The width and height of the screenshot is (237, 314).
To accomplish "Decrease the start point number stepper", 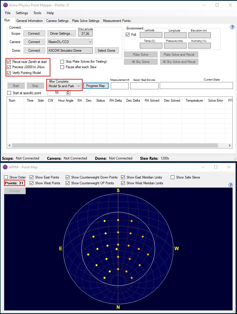I will (68, 94).
